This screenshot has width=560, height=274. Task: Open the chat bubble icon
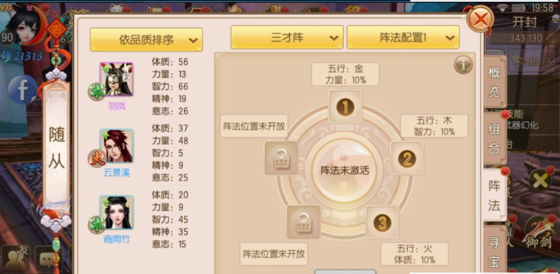click(x=48, y=259)
